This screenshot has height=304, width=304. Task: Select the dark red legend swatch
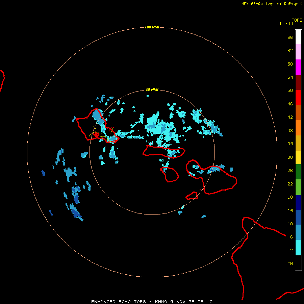[x=298, y=82]
